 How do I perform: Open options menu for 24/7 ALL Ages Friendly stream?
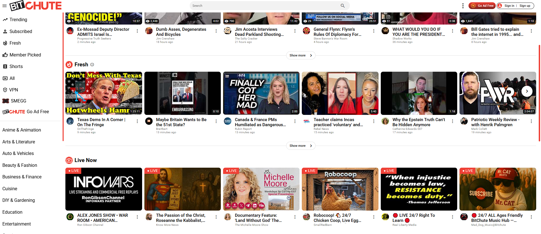(x=531, y=217)
